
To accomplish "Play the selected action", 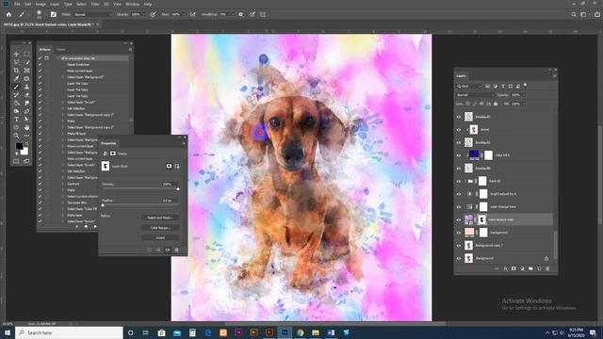I will pos(95,227).
